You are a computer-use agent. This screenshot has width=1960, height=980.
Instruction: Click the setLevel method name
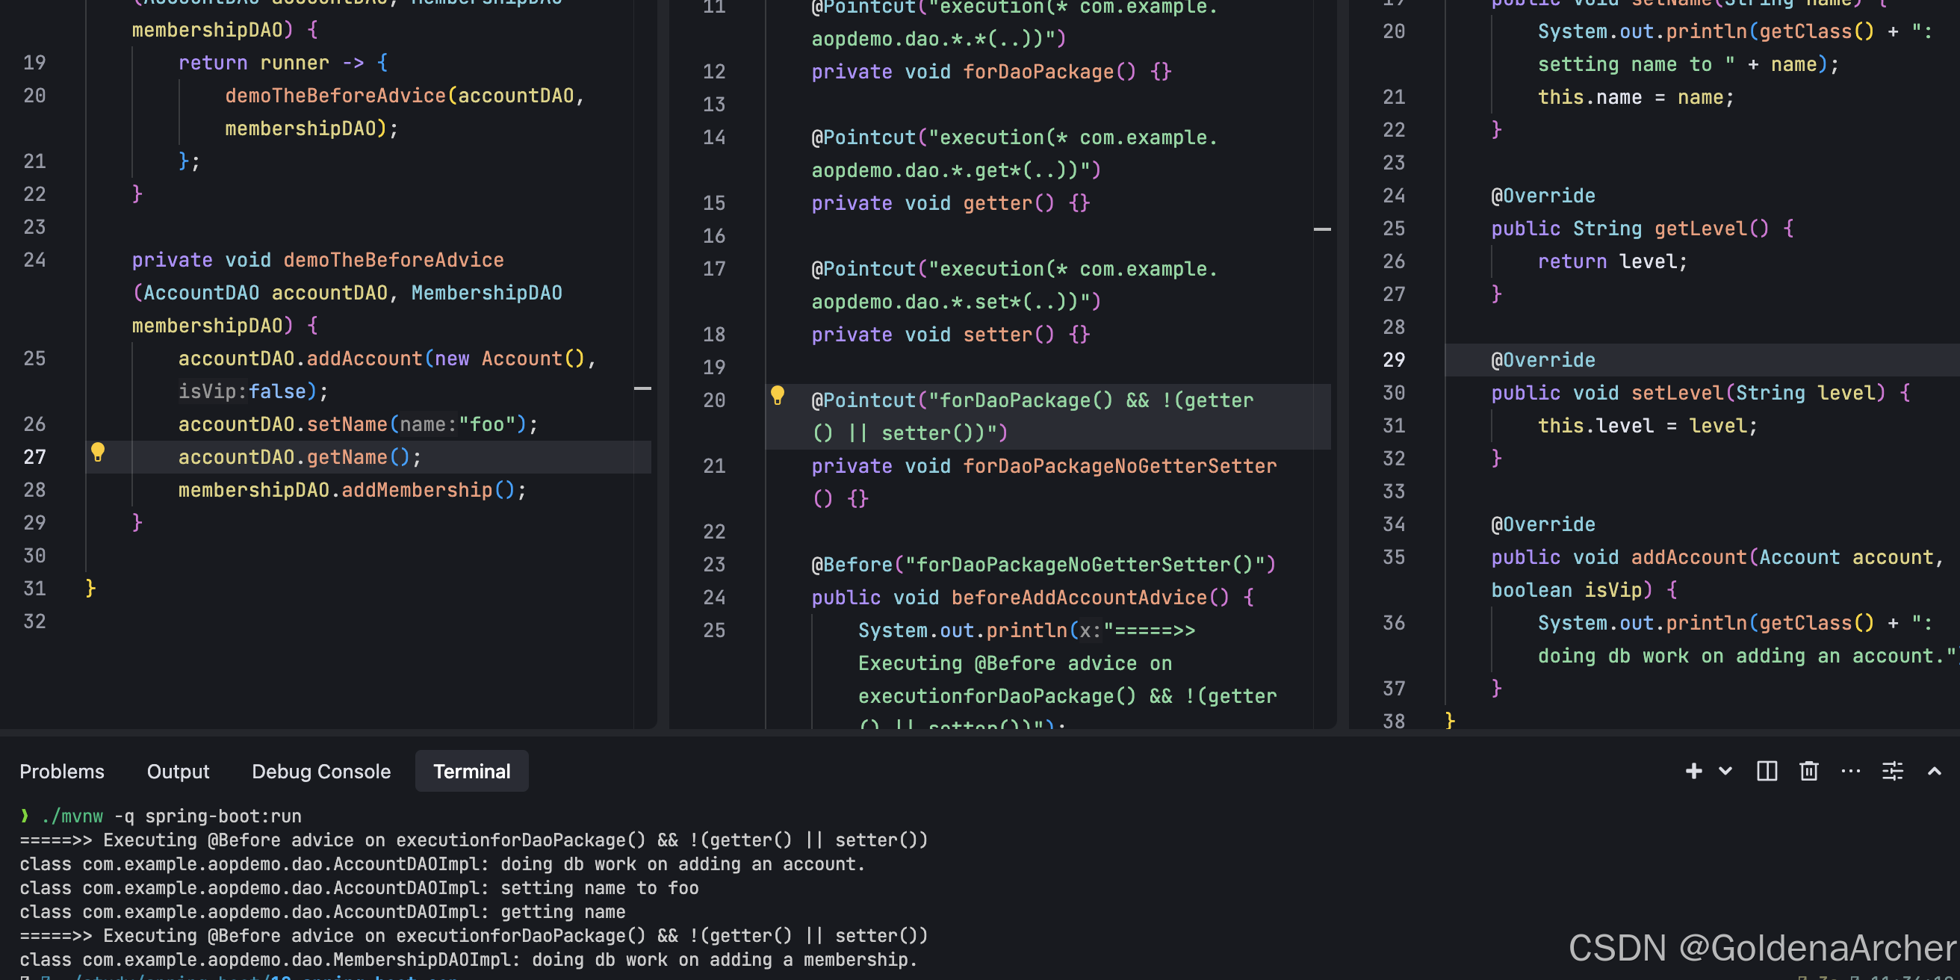(1678, 393)
